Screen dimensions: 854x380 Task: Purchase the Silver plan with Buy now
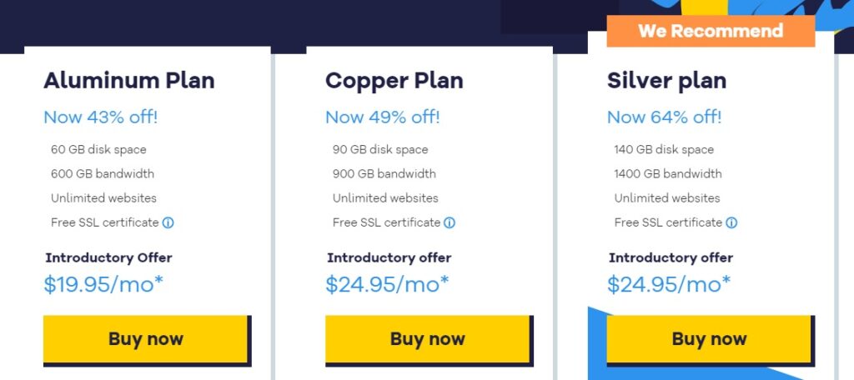point(709,338)
